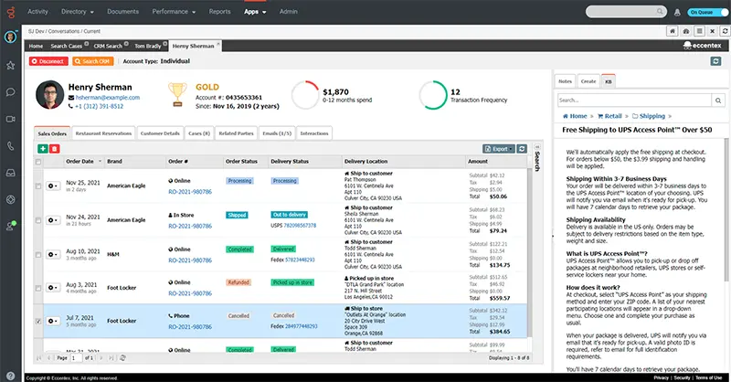Click the notifications bell icon
This screenshot has width=731, height=382.
coord(677,12)
